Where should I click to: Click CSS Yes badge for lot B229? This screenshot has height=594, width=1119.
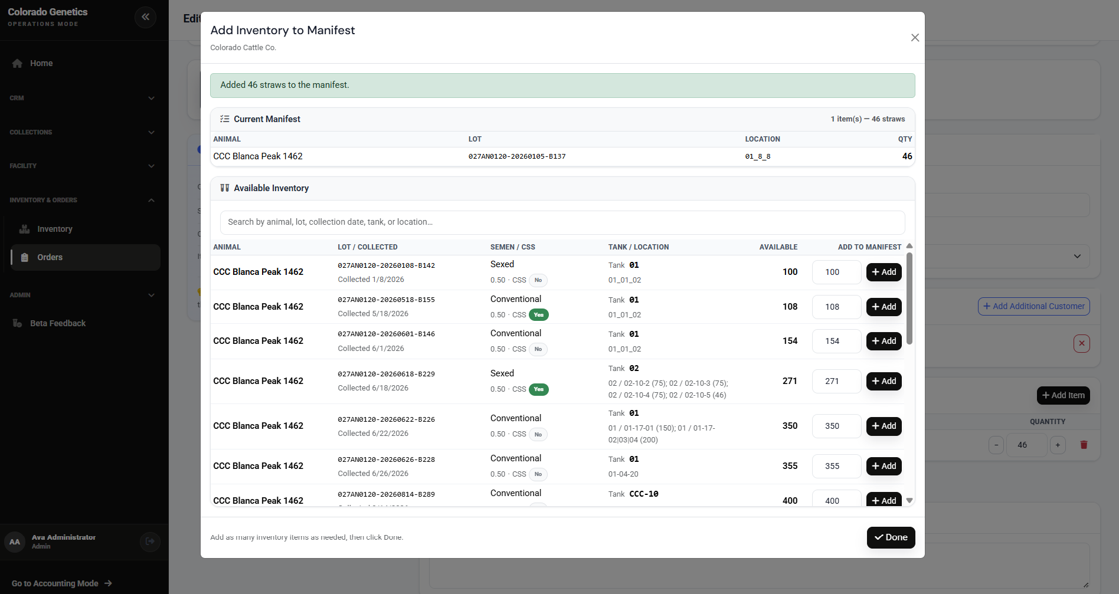[x=539, y=389]
